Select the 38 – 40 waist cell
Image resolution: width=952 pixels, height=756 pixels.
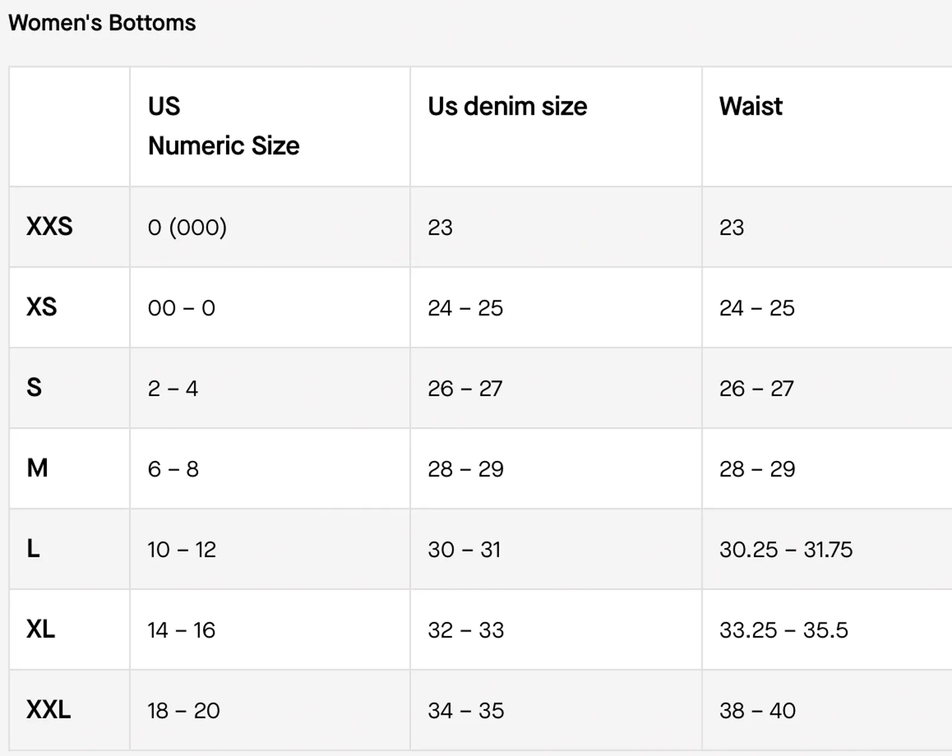click(757, 710)
